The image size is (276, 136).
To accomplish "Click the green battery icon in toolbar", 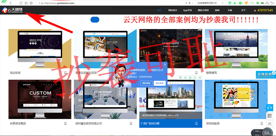I will (x=262, y=3).
